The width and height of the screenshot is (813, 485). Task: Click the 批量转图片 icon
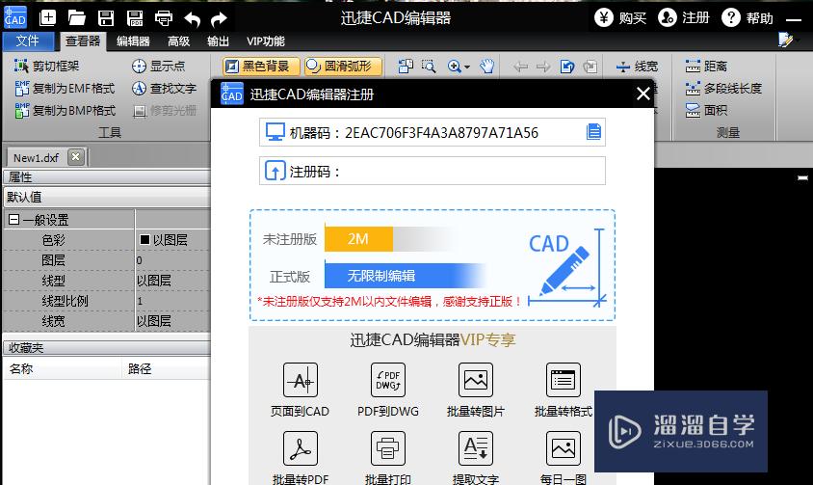tap(476, 380)
